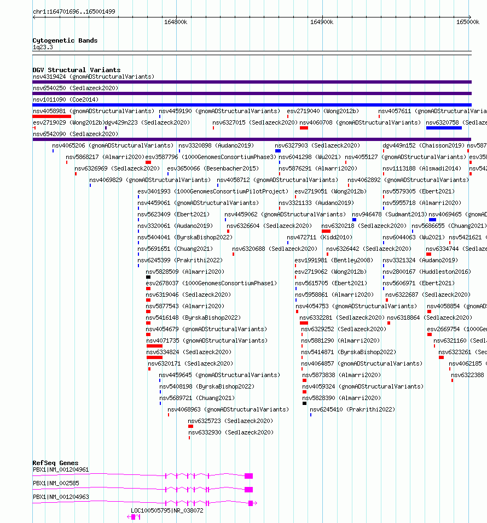487x523 pixels.
Task: Click the red nsv4060708 variant block
Action: click(304, 128)
